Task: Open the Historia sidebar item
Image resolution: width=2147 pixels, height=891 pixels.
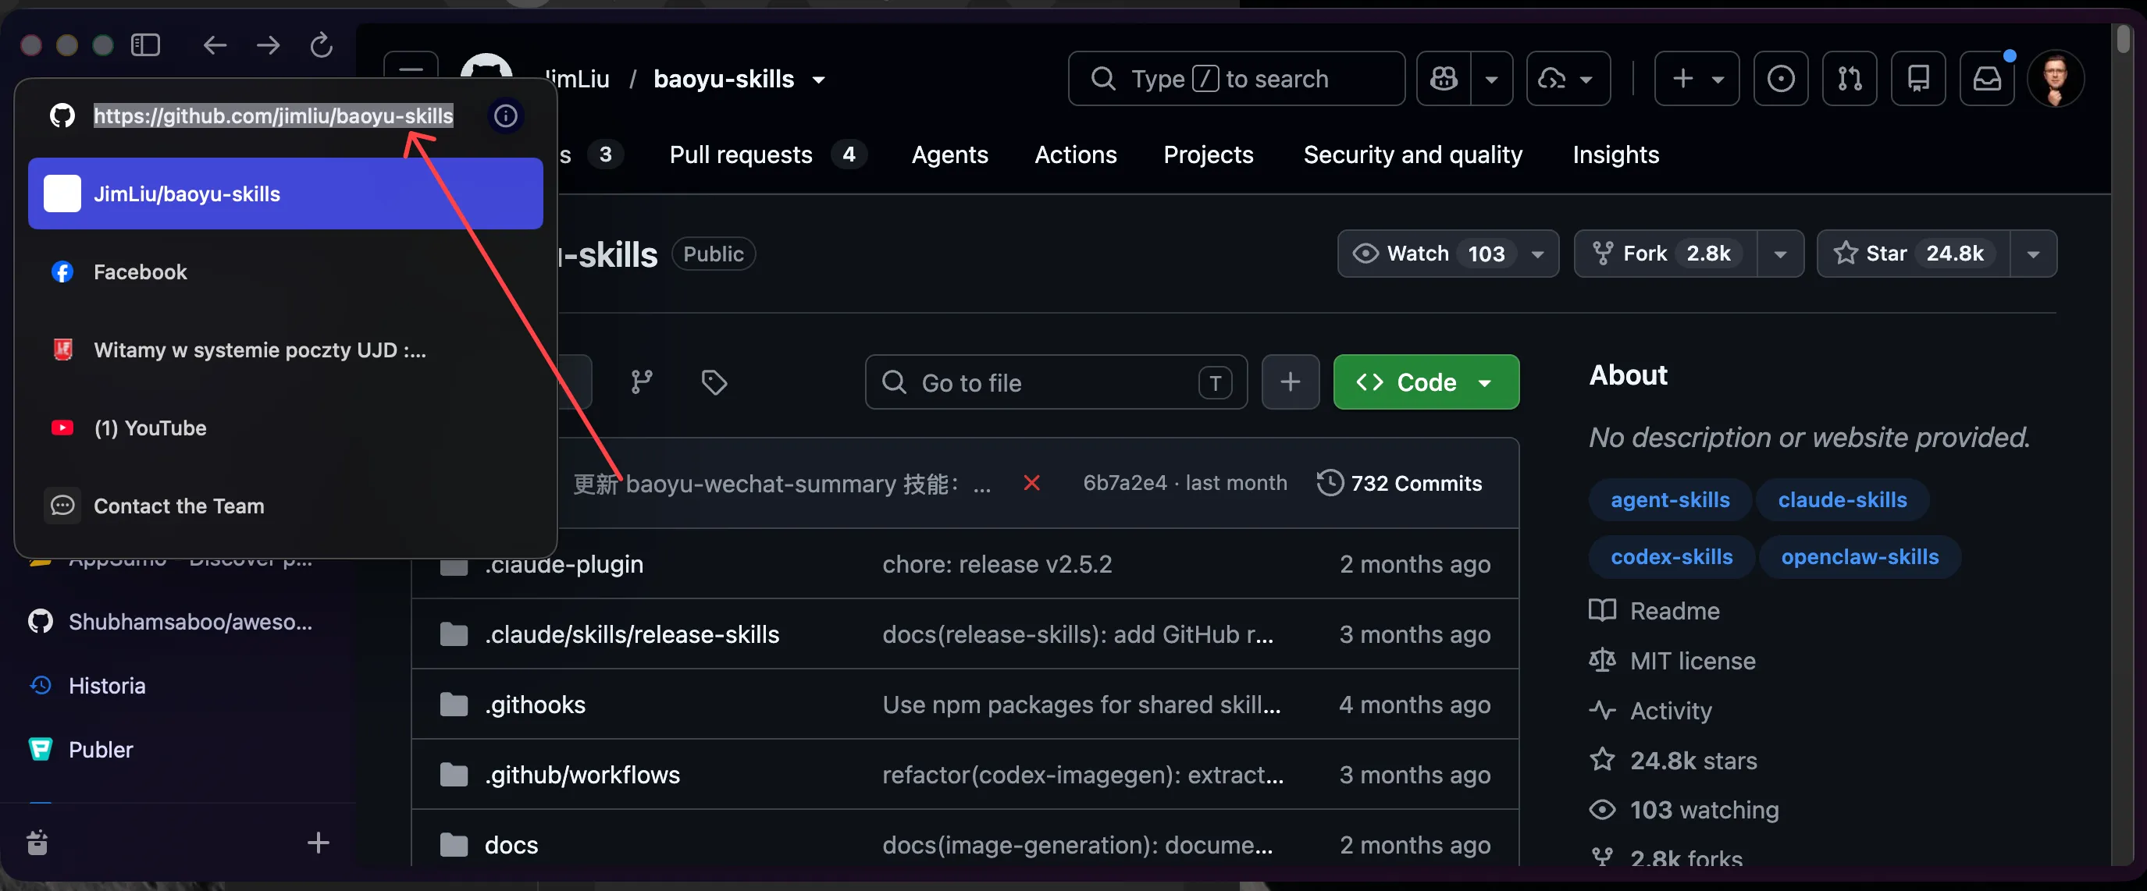Action: 87,686
